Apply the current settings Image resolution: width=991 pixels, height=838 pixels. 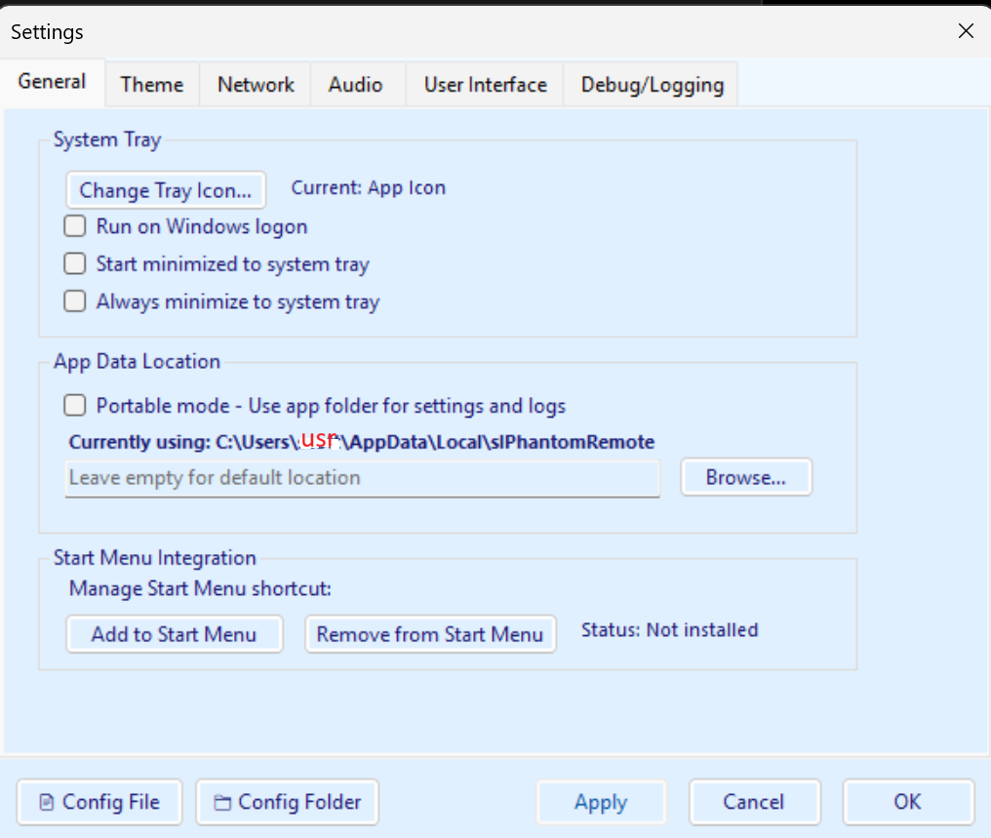(x=601, y=802)
